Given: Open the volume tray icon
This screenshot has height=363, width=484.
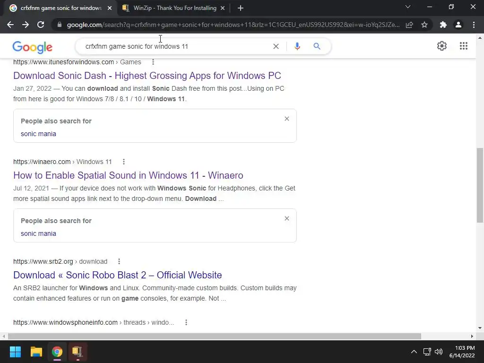Looking at the screenshot, I should [439, 352].
